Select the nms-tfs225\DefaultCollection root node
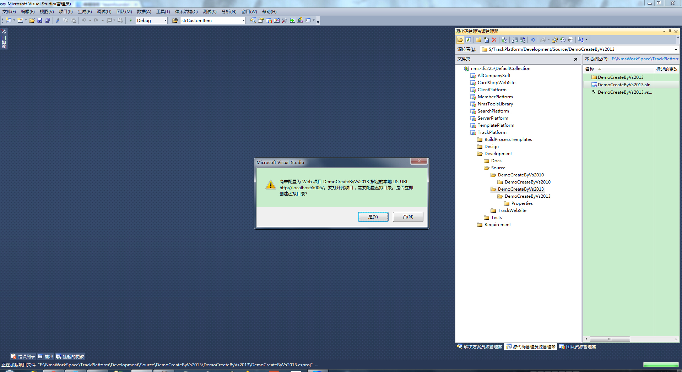Viewport: 682px width, 372px height. (x=500, y=69)
